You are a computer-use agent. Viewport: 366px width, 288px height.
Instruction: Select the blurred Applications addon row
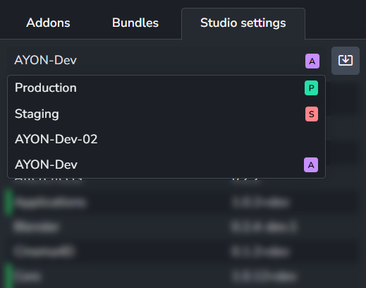[x=181, y=203]
